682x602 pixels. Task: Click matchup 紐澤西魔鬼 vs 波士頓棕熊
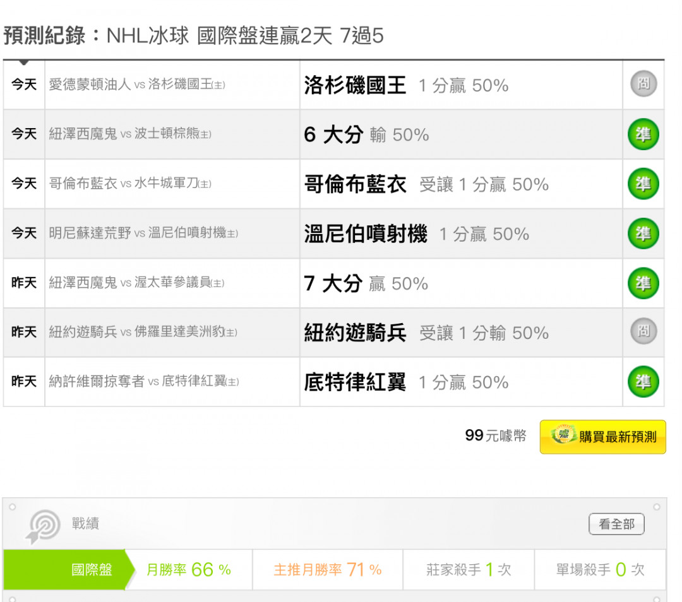(x=130, y=133)
